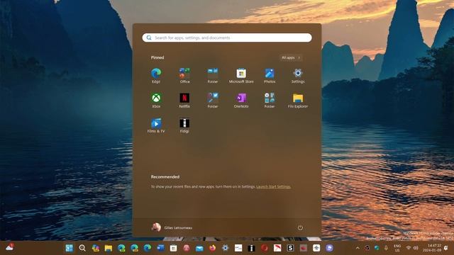Launch the Xbox app

156,101
